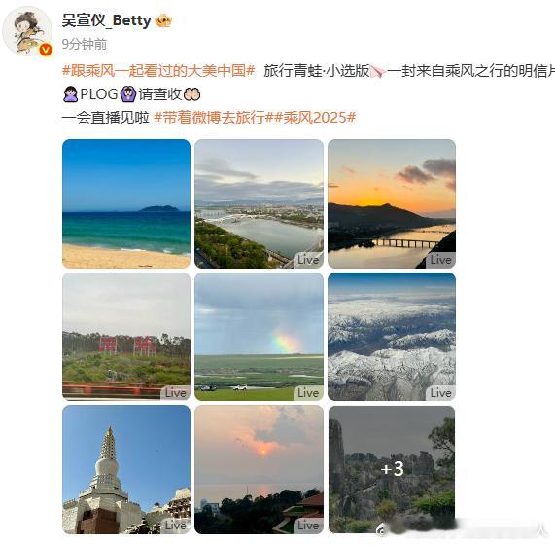This screenshot has width=555, height=545.
Task: Open the sunset bridge photo
Action: coord(392,203)
